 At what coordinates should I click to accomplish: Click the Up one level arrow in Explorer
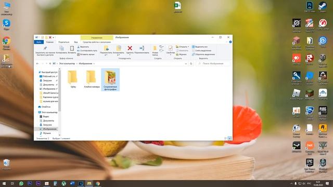tap(50, 63)
